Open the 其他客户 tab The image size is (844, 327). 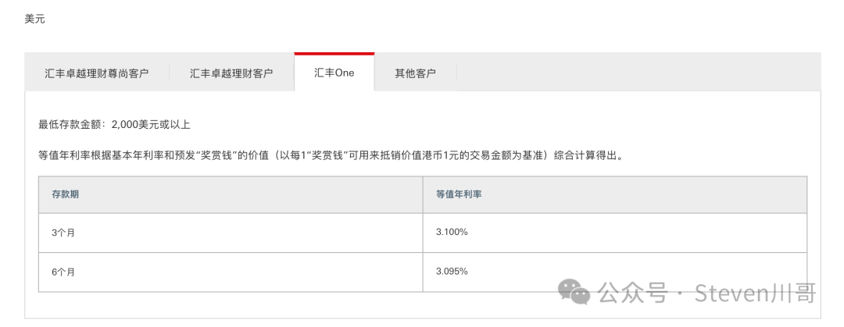(415, 73)
